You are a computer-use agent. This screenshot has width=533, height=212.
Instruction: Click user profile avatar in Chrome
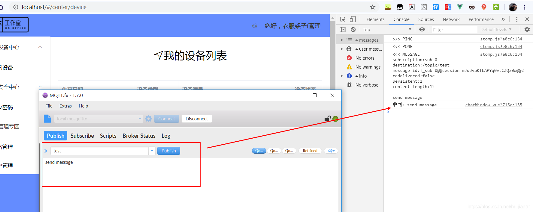(513, 7)
